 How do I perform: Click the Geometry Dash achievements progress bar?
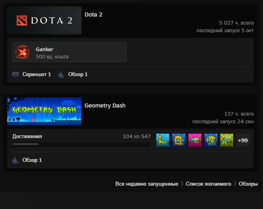82,145
